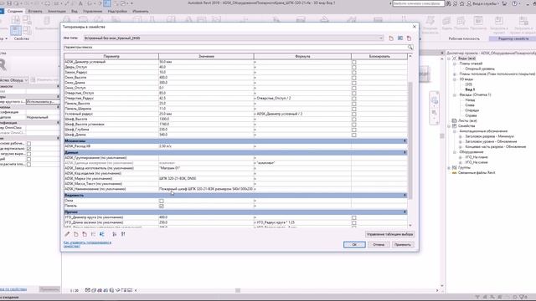The width and height of the screenshot is (536, 301).
Task: Click Управление таблицами выбора button
Action: click(389, 234)
